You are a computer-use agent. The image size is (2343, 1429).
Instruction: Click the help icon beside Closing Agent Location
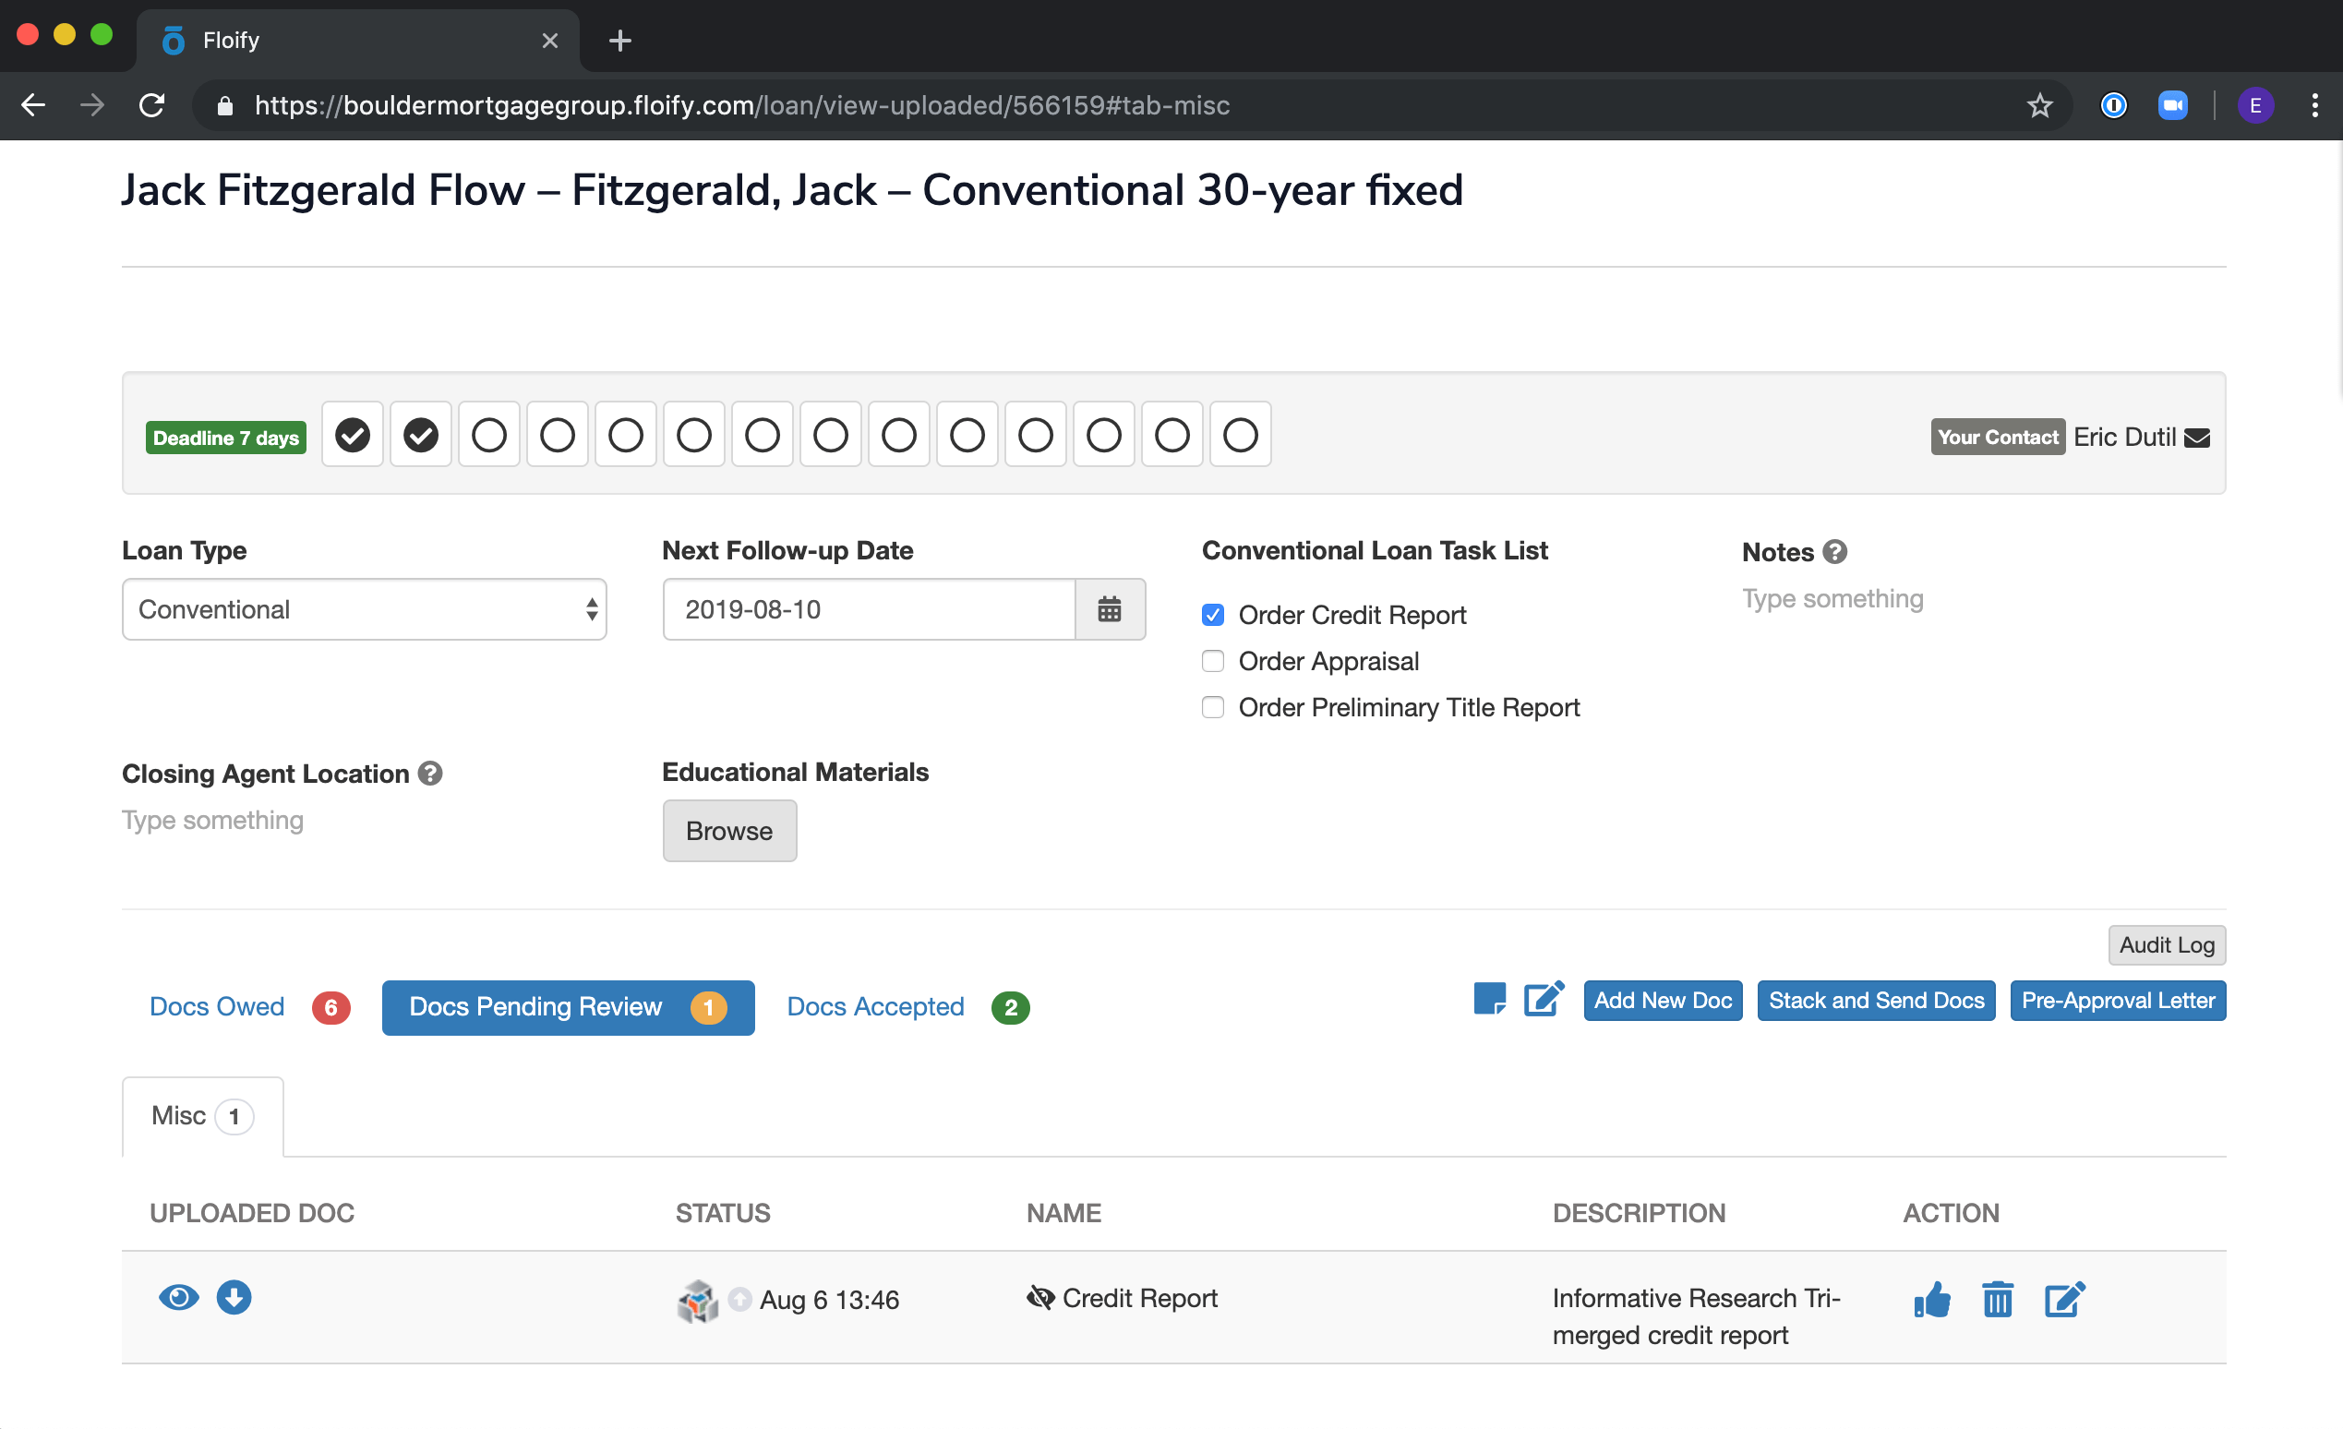tap(430, 773)
